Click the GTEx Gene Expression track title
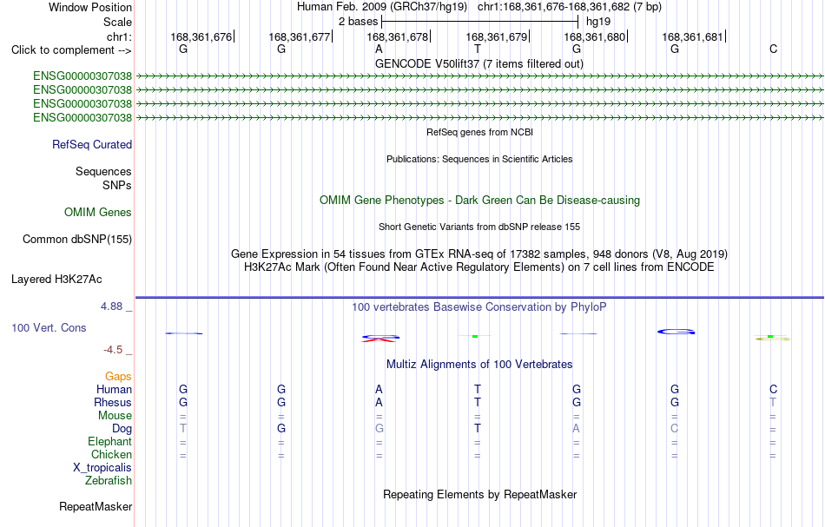 pyautogui.click(x=479, y=254)
